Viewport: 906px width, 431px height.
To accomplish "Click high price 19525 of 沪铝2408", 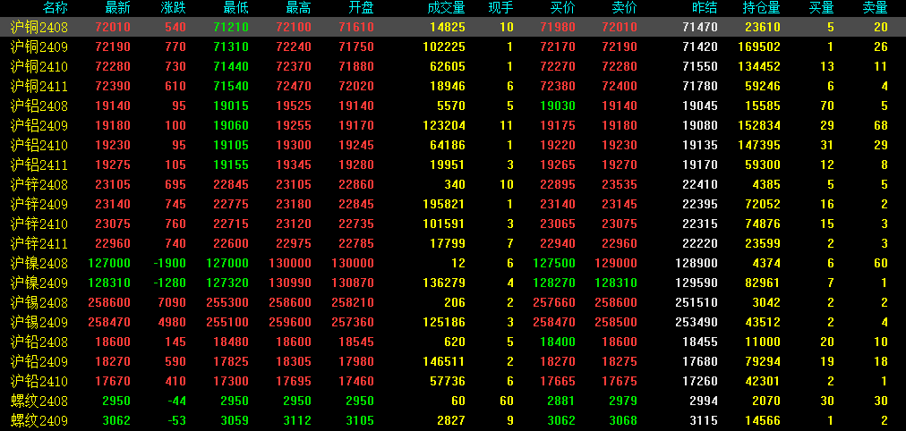I will [293, 106].
